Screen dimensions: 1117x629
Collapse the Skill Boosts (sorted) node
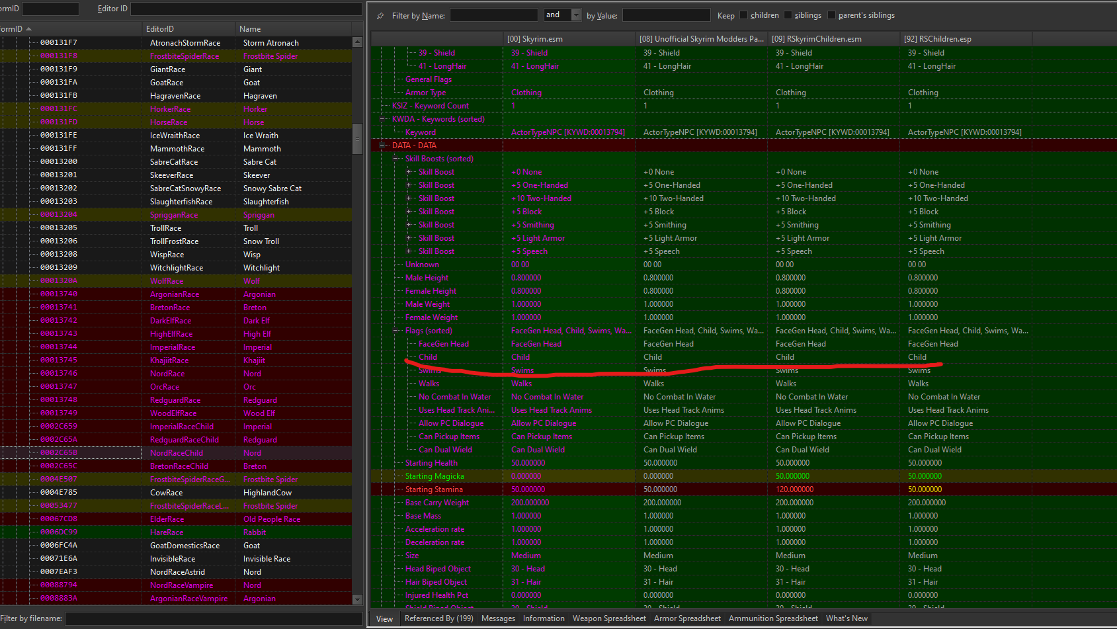point(396,159)
